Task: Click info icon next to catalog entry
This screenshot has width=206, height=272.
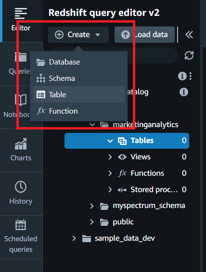Action: (184, 92)
